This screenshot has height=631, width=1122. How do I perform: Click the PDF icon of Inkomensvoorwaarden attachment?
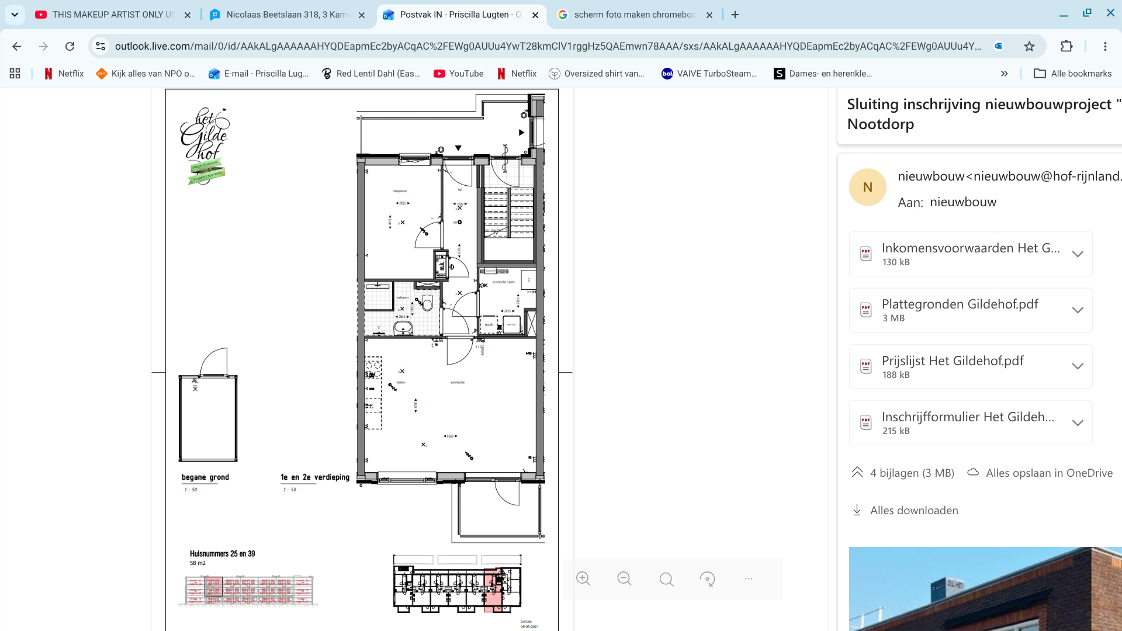866,254
